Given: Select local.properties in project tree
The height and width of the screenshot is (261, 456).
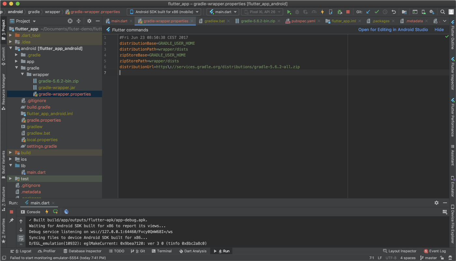Looking at the screenshot, I should click(x=42, y=139).
